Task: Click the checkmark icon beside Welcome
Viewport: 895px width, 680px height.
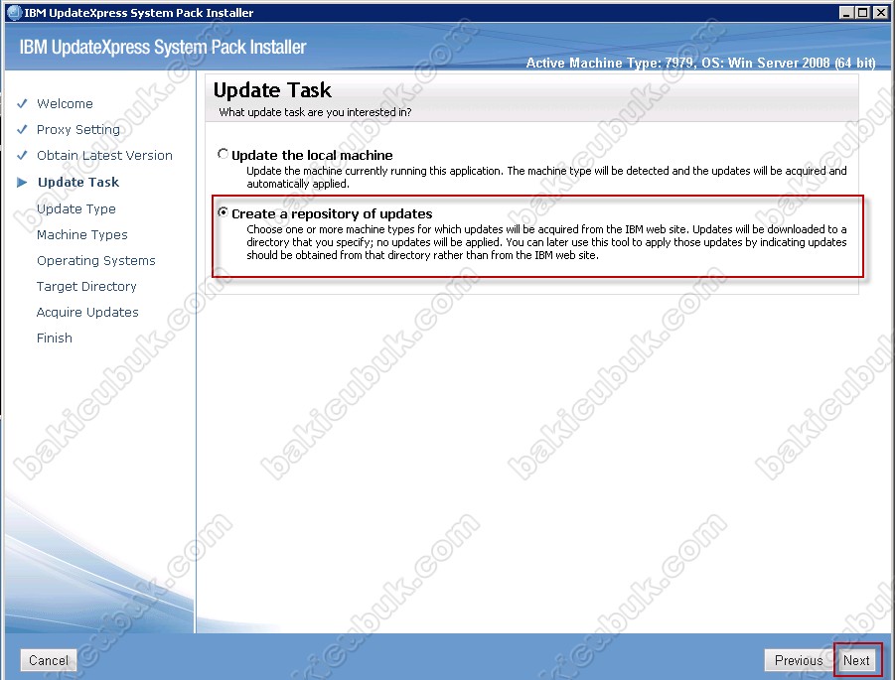Action: point(22,104)
